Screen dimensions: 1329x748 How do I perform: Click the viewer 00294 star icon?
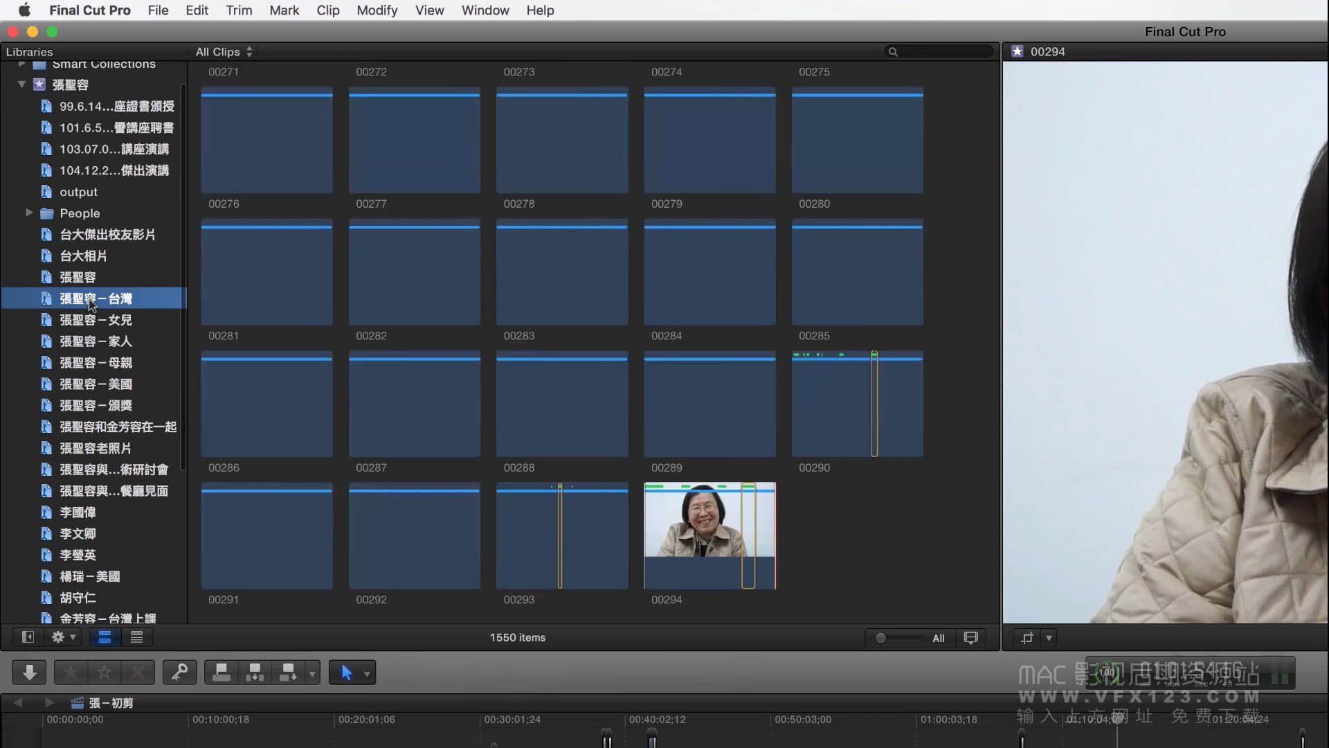pyautogui.click(x=1017, y=51)
